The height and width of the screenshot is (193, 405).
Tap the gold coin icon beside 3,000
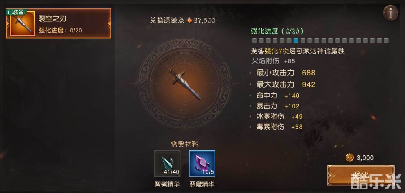pyautogui.click(x=349, y=158)
